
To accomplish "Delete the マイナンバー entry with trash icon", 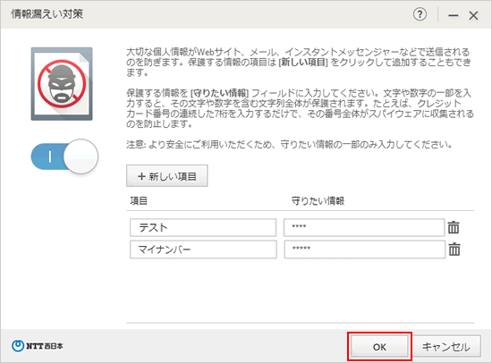I will pos(454,249).
